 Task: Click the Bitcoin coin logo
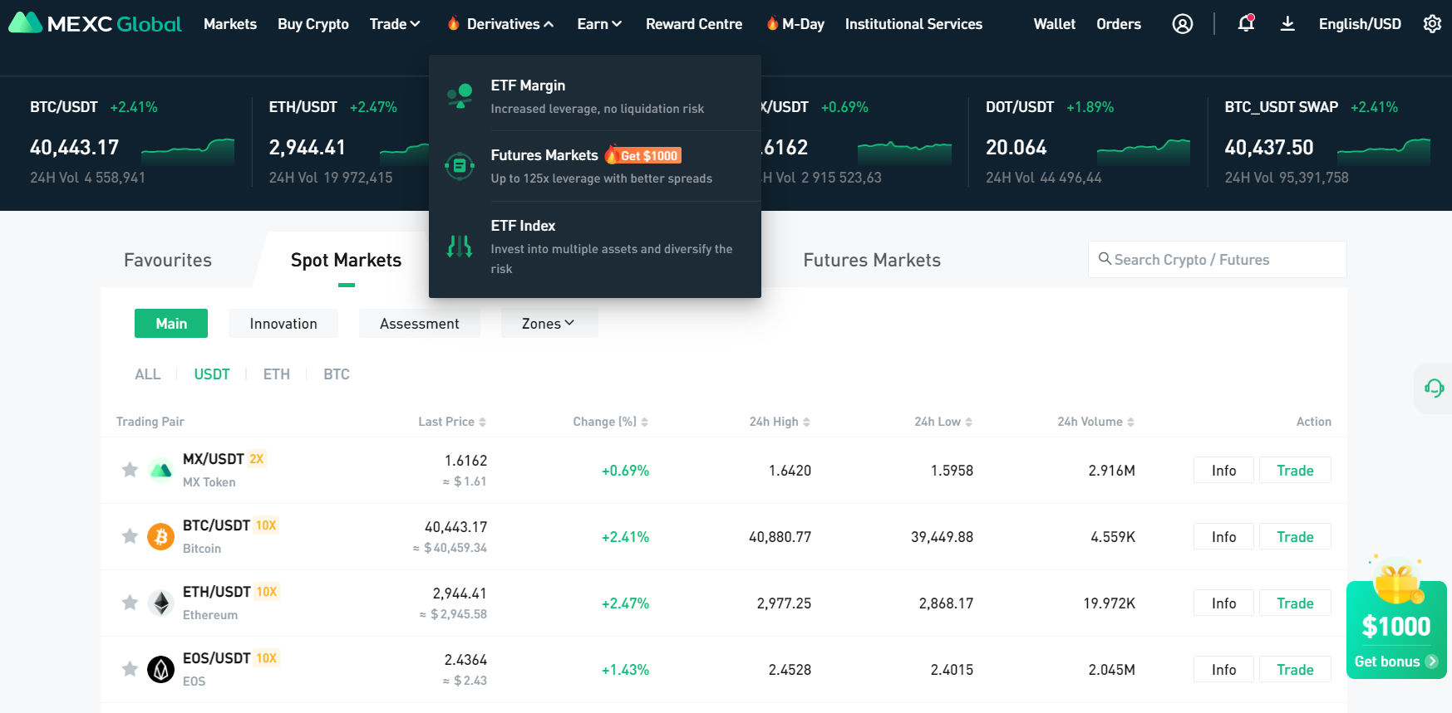[x=160, y=536]
